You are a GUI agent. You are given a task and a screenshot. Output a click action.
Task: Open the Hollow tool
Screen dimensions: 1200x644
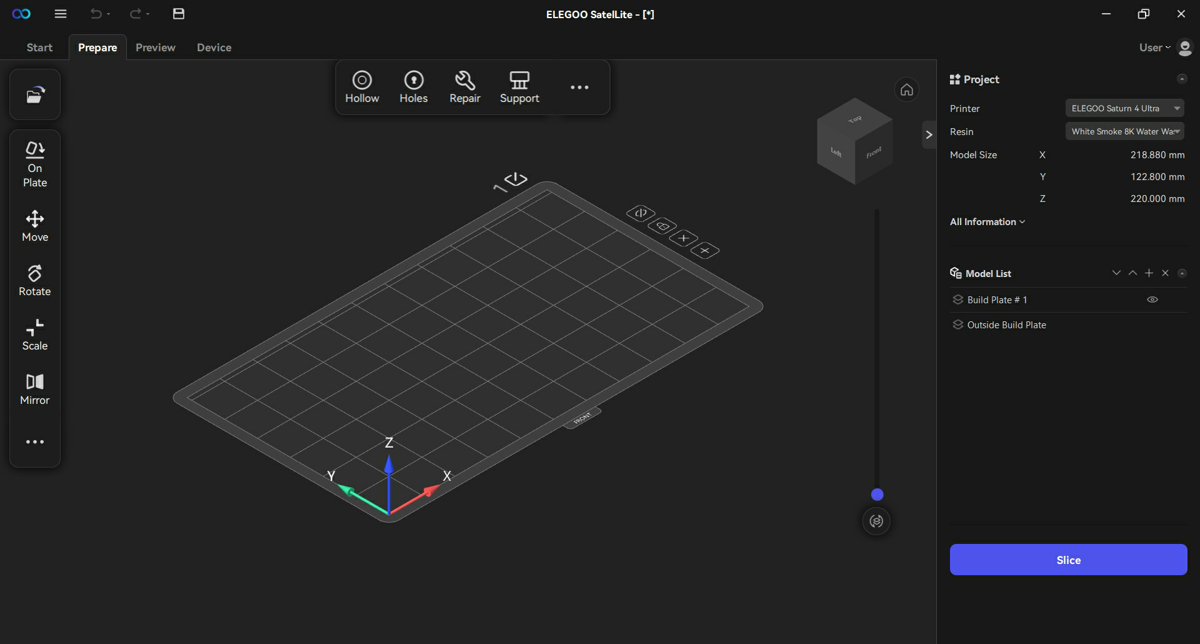362,87
